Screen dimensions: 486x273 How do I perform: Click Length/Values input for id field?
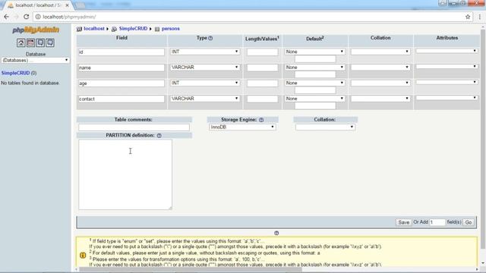point(263,52)
